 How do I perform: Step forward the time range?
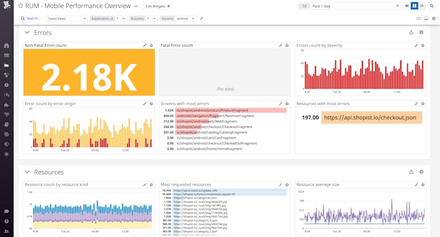coord(422,6)
